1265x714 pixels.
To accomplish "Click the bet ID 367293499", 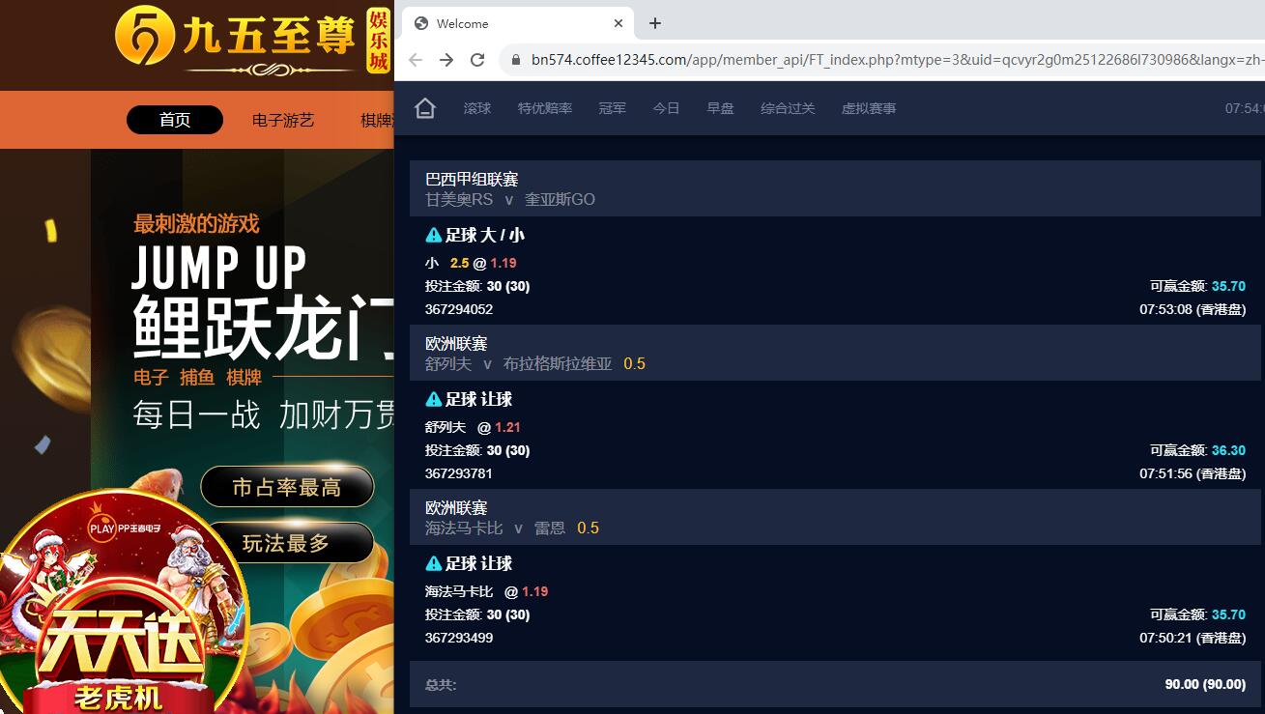I will coord(459,638).
